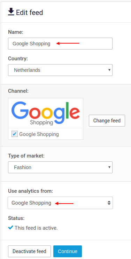Click the Deactivate feed button

29,251
